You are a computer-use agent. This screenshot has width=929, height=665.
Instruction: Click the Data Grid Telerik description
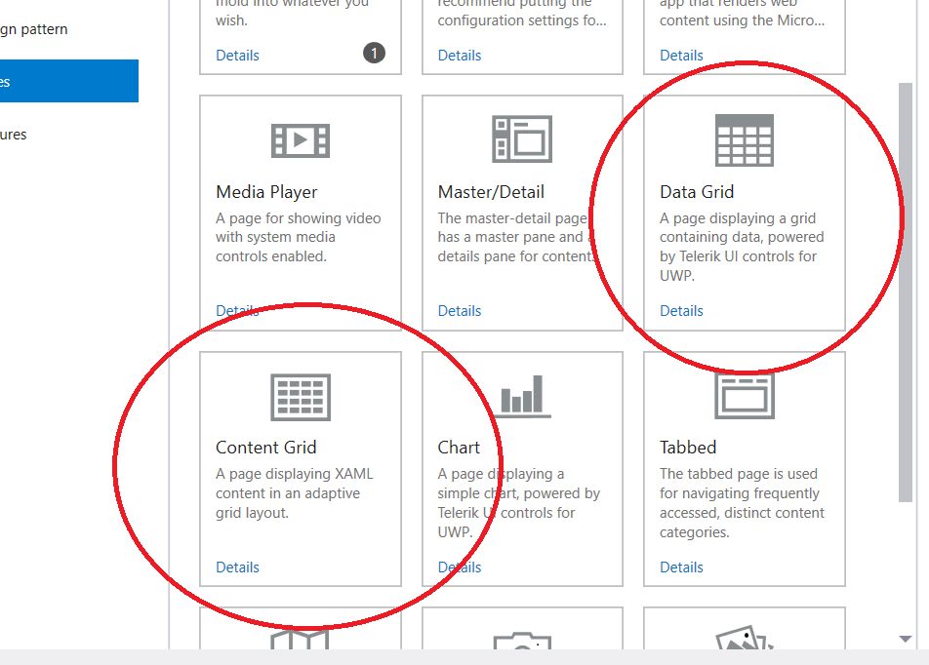coord(742,247)
